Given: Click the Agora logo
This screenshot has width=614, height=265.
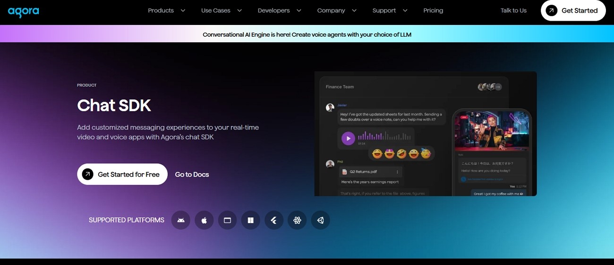Looking at the screenshot, I should click(x=23, y=12).
